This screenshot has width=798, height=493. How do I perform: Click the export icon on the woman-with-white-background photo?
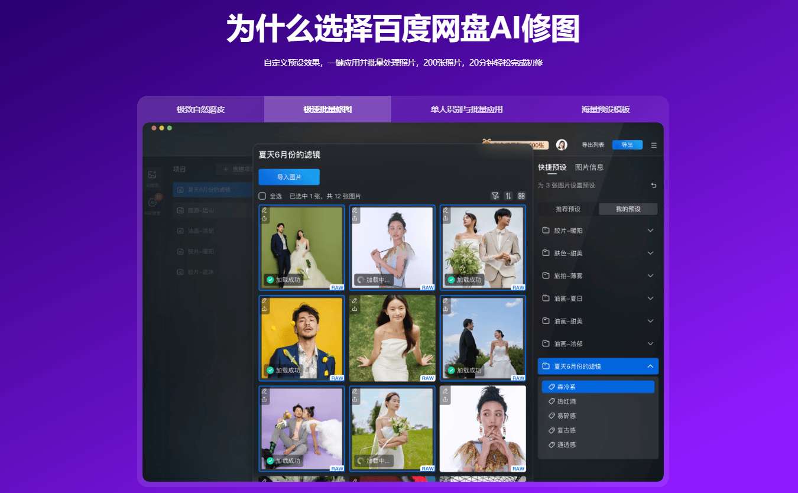pos(355,218)
